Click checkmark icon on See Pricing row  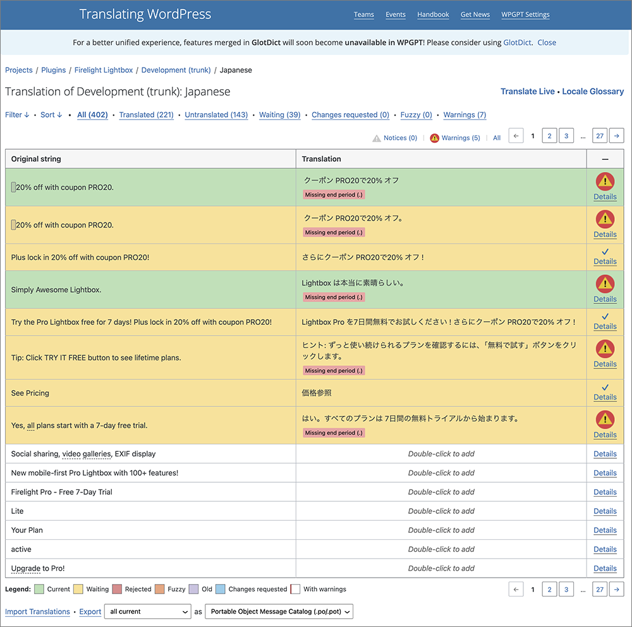coord(605,387)
